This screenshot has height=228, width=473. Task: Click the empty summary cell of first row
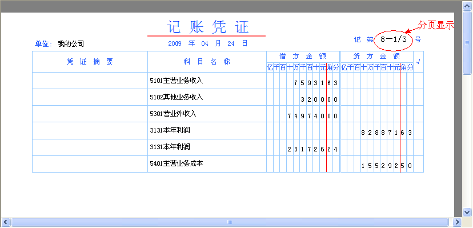(90, 81)
